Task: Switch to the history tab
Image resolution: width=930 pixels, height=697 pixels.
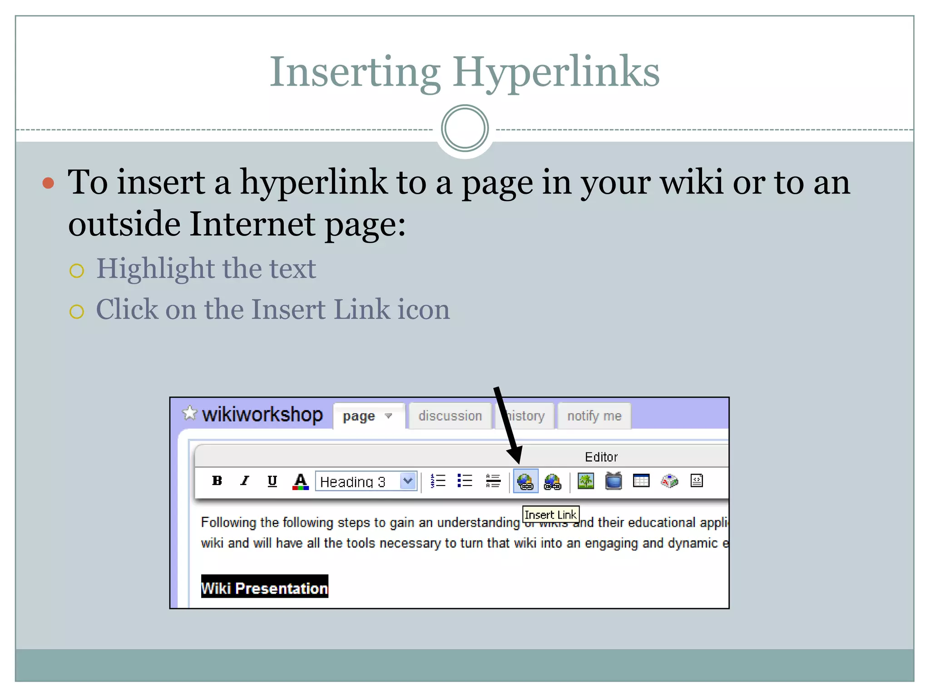Action: [525, 416]
